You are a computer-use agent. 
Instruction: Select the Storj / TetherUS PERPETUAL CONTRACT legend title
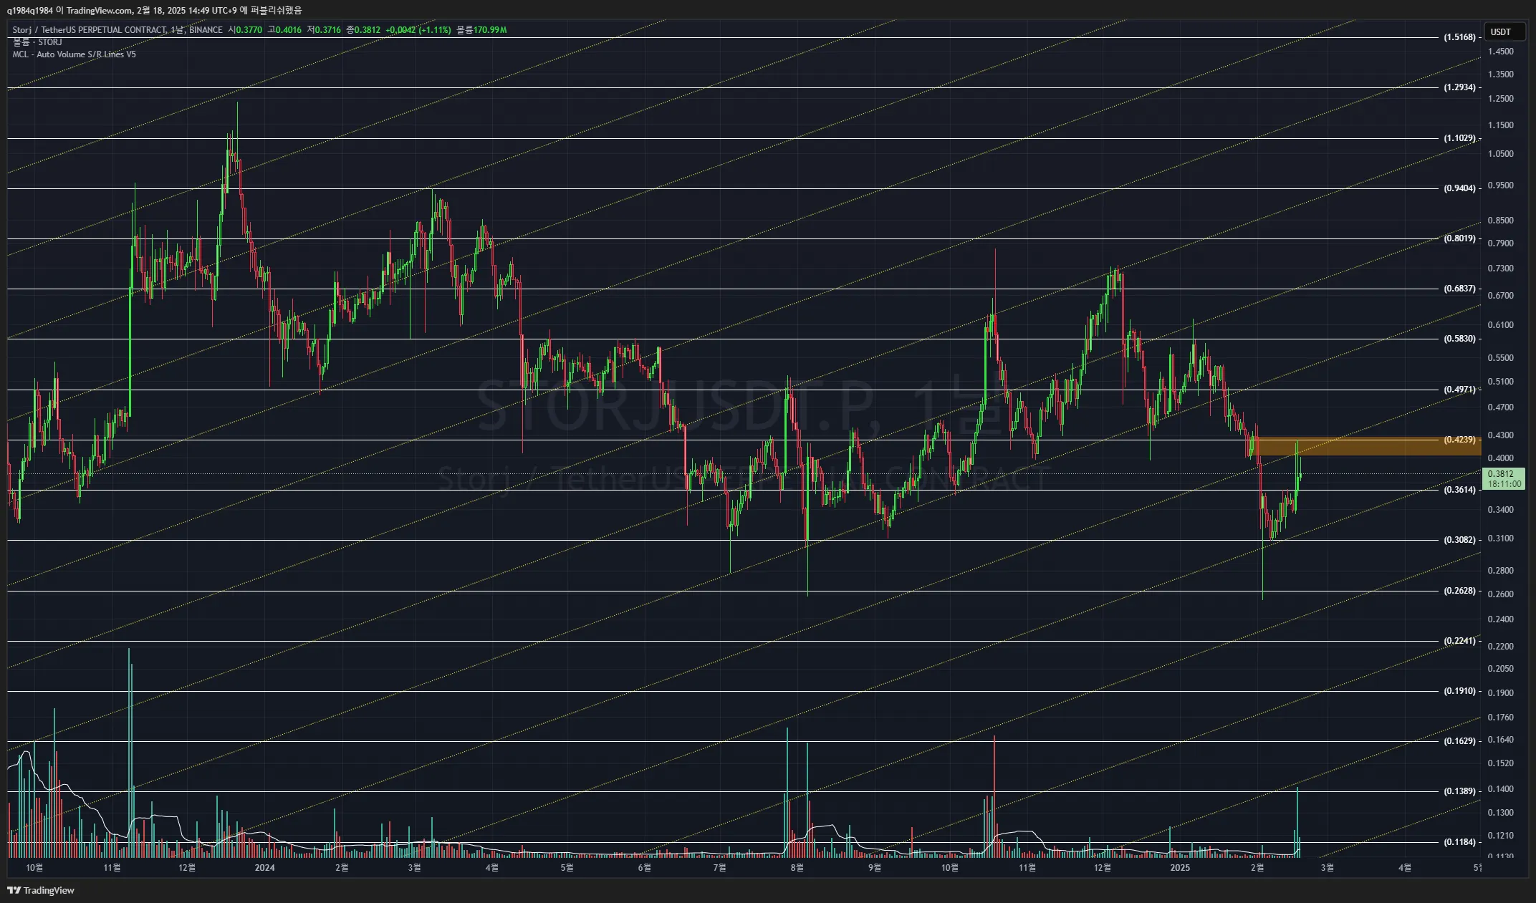click(117, 30)
